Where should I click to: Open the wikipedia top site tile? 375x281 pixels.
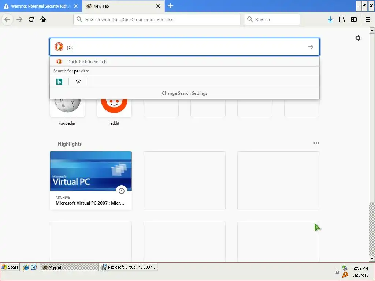tap(67, 108)
